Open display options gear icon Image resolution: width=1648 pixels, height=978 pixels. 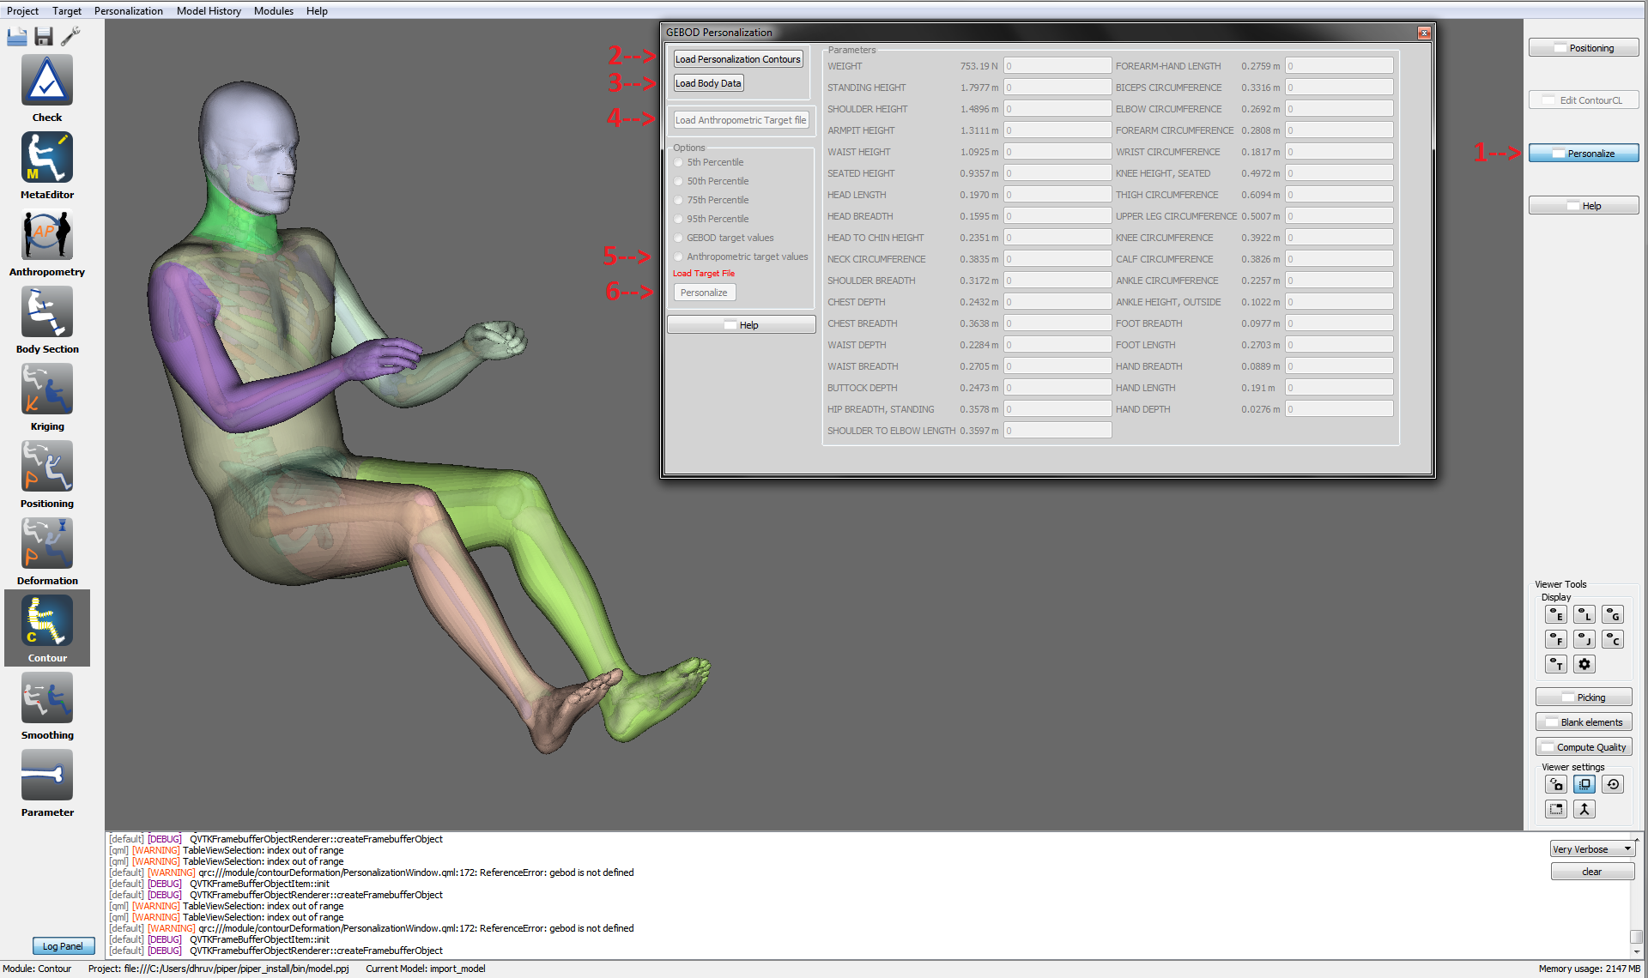coord(1584,665)
